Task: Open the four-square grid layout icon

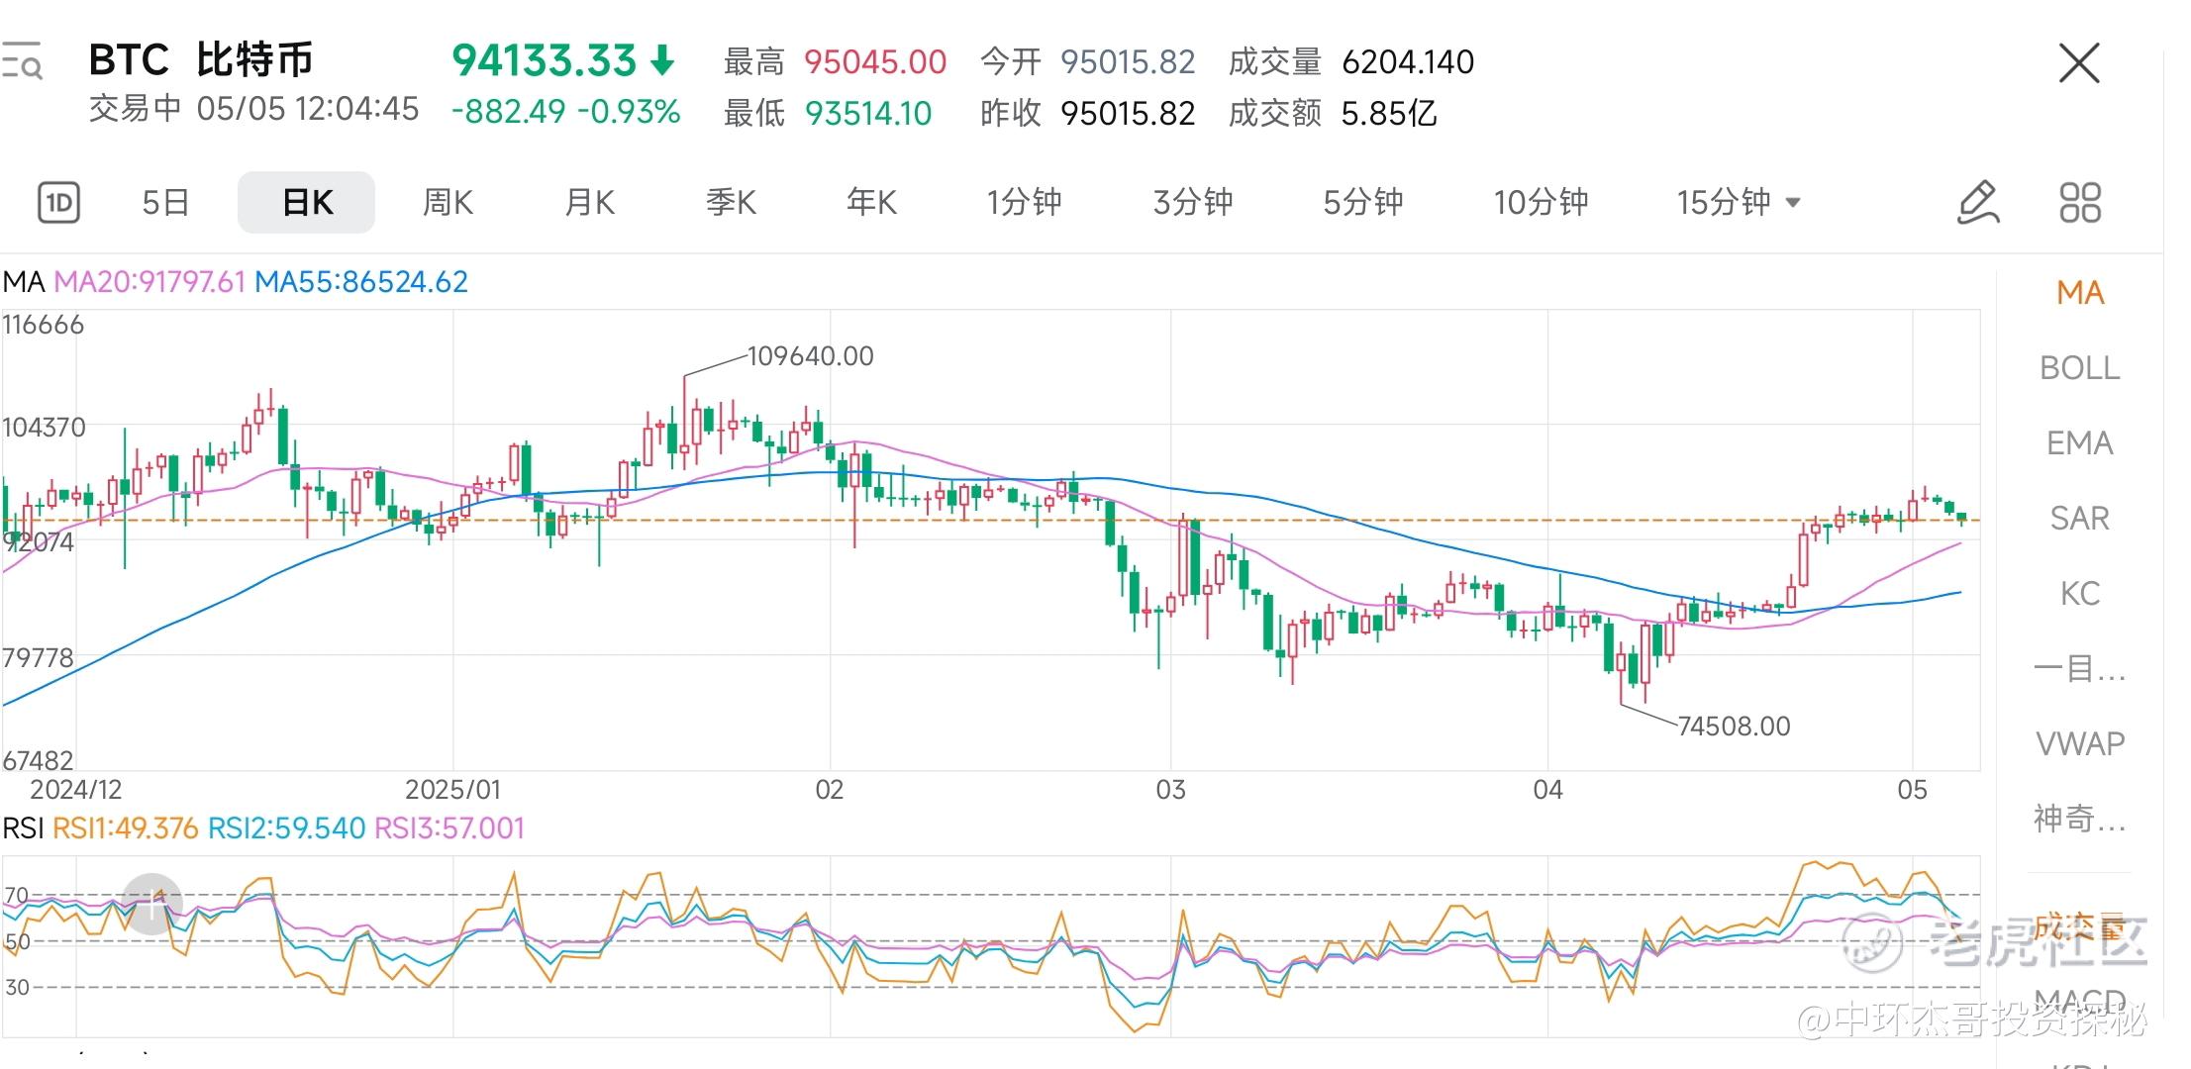Action: (x=2079, y=203)
